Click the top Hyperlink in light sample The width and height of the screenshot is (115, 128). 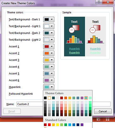pos(95,49)
